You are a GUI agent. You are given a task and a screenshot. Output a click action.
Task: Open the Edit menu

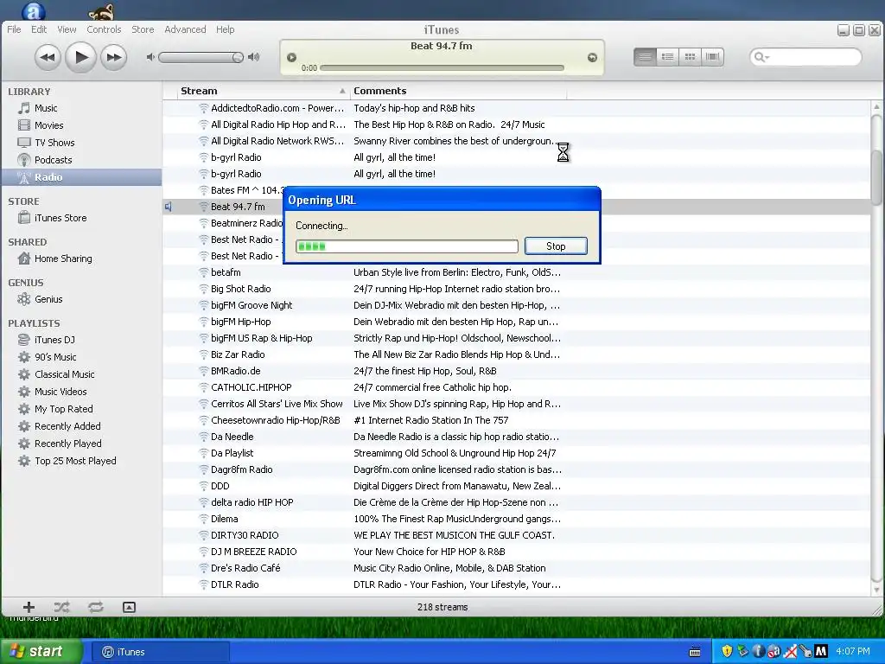[39, 29]
